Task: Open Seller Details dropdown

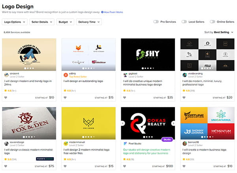Action: (42, 22)
